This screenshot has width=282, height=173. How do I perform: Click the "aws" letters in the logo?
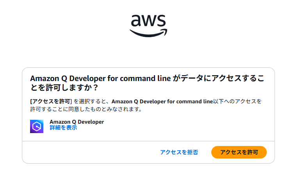point(148,20)
